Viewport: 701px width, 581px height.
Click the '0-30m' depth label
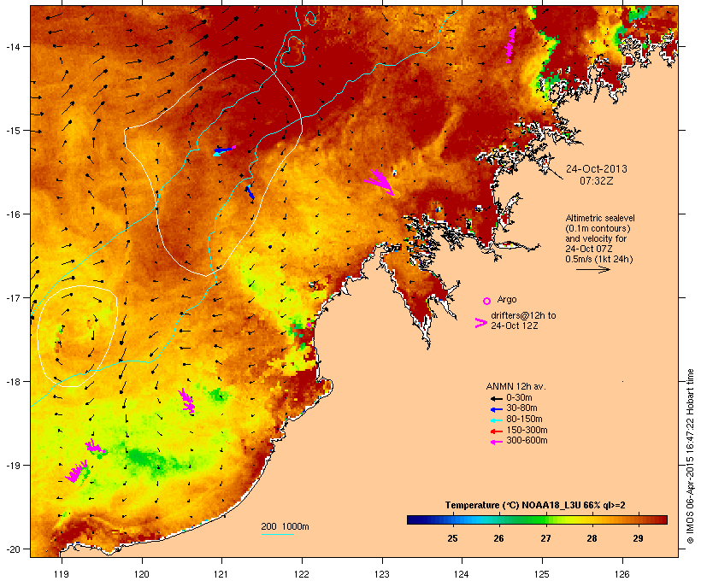coord(519,398)
